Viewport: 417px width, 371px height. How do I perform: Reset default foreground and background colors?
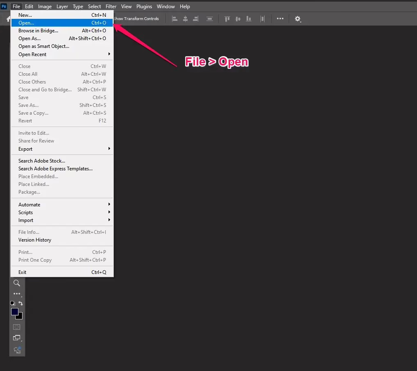tap(12, 303)
